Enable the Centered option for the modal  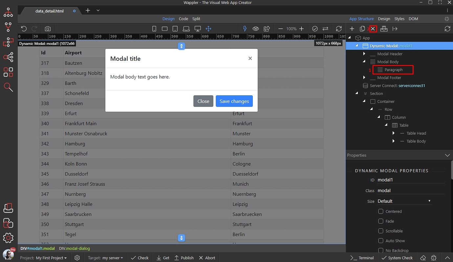coord(381,211)
